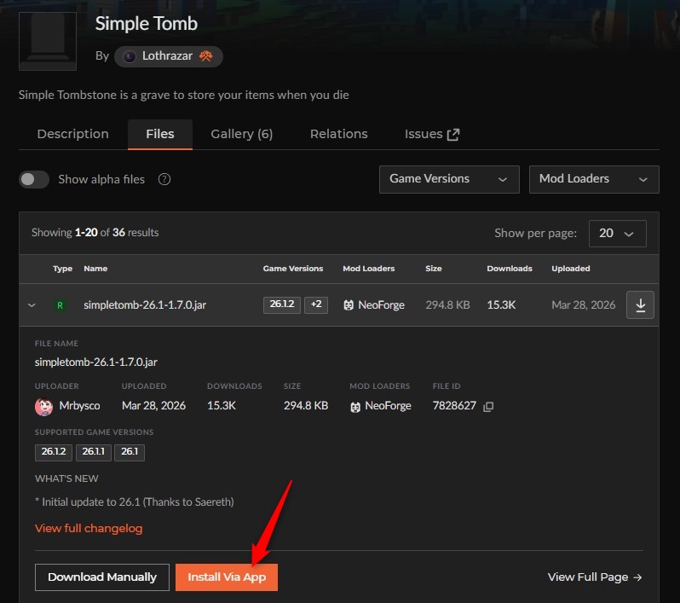This screenshot has height=603, width=680.
Task: Open the Issues external link tab
Action: tap(432, 134)
